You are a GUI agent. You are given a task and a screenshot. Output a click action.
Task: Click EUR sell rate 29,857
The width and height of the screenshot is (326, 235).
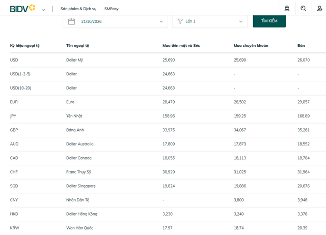pyautogui.click(x=304, y=102)
